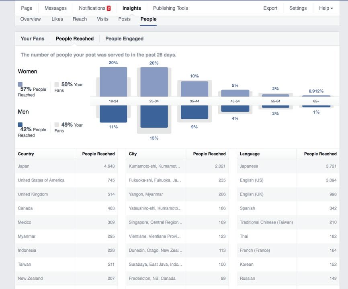Viewport: 348px width, 289px height.
Task: Open the Publishing Tools tab
Action: click(x=170, y=8)
